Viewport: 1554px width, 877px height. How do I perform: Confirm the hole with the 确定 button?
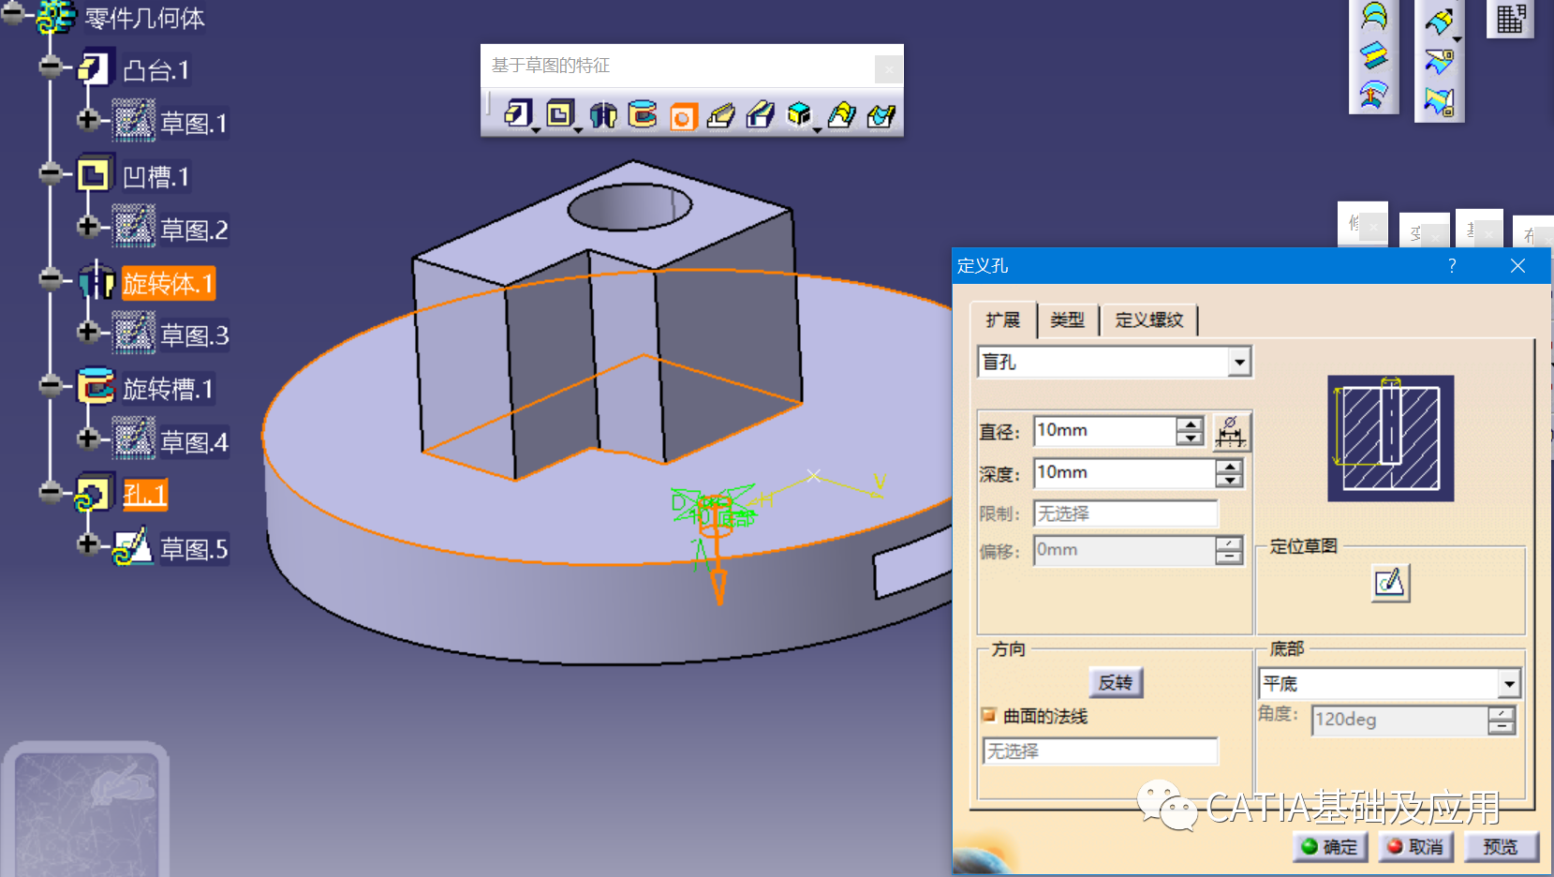click(x=1330, y=847)
